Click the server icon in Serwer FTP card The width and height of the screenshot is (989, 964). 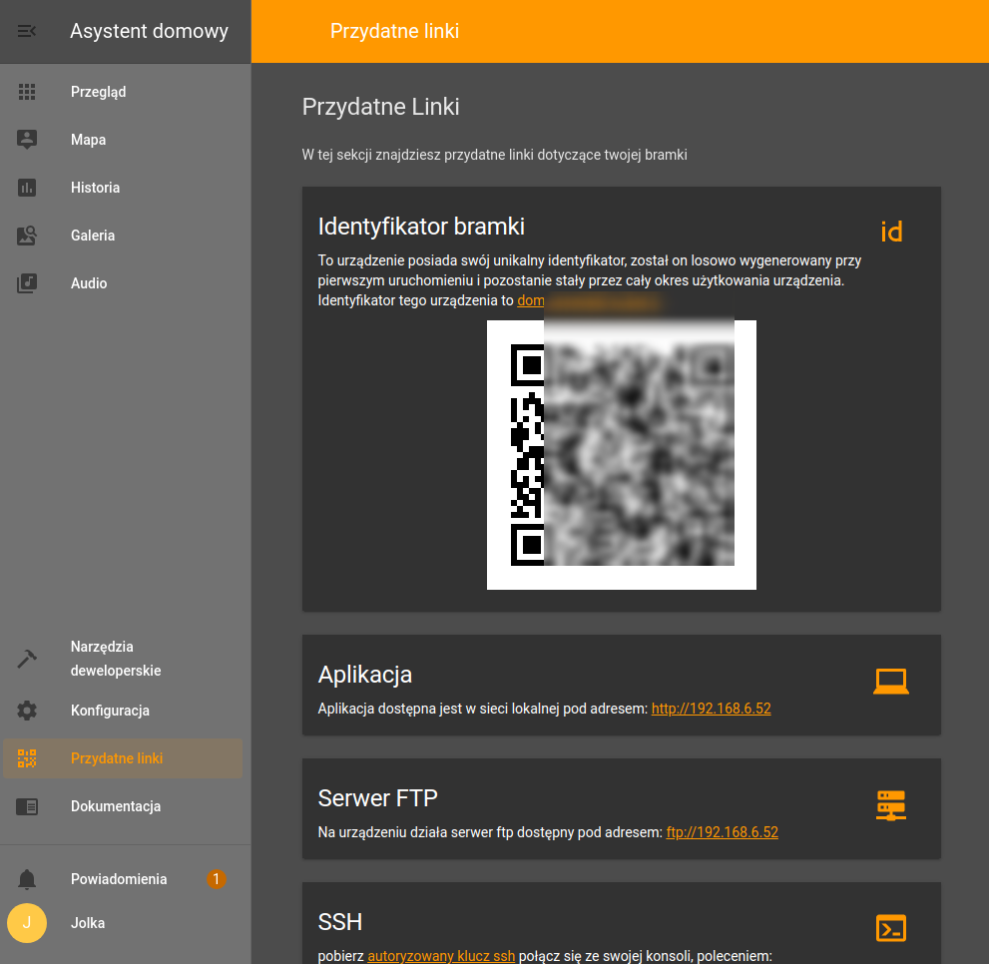[891, 805]
